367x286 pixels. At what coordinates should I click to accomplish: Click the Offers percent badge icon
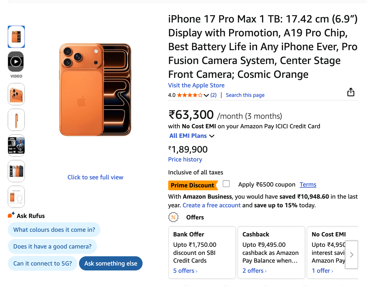pos(173,217)
